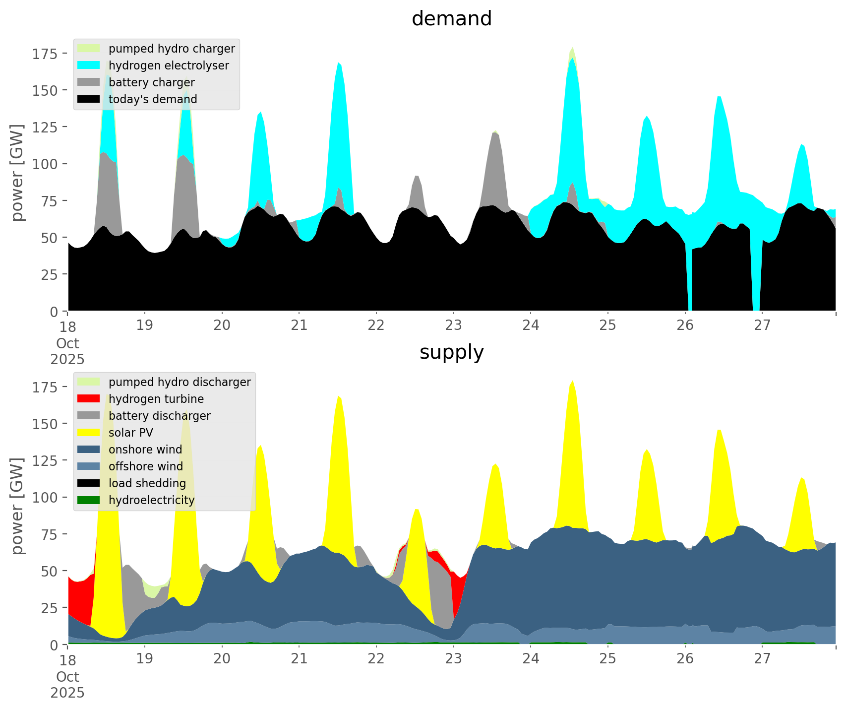The height and width of the screenshot is (710, 846).
Task: Click the "supply" chart title
Action: [451, 352]
